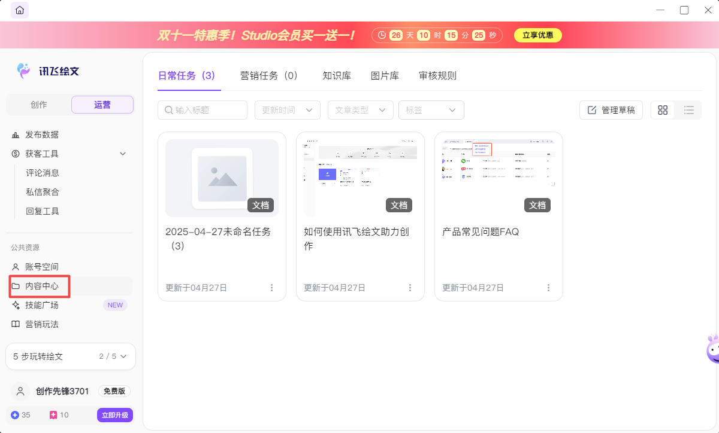Click the 发布数据 bar chart icon
The height and width of the screenshot is (433, 719).
coord(16,135)
